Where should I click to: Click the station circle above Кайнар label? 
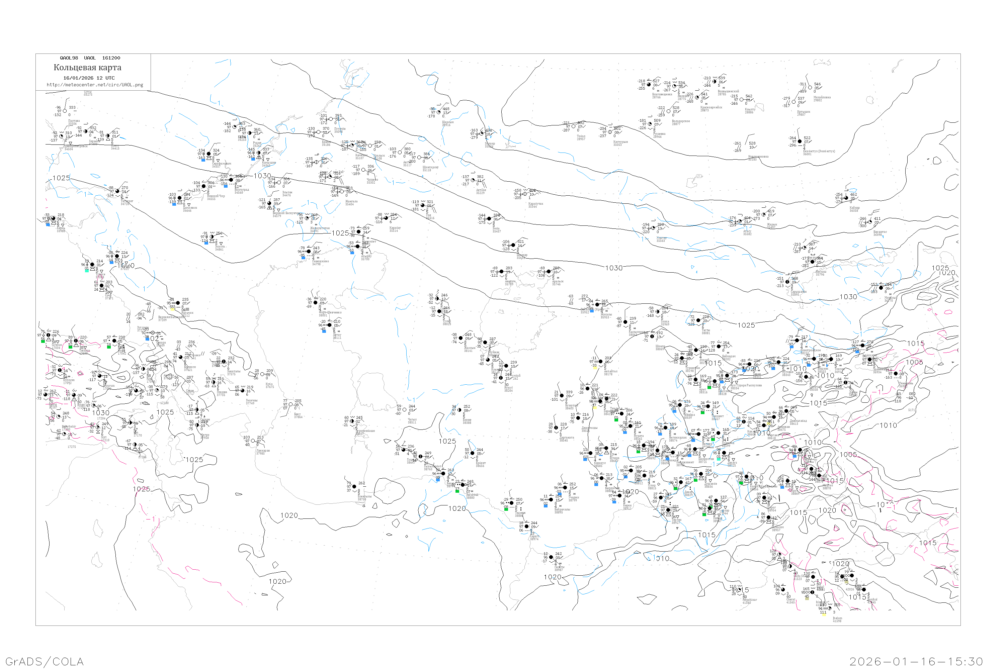[x=846, y=198]
